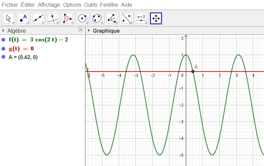The image size is (264, 166).
Task: Select the Perpendicular Line tool
Action: [53, 18]
